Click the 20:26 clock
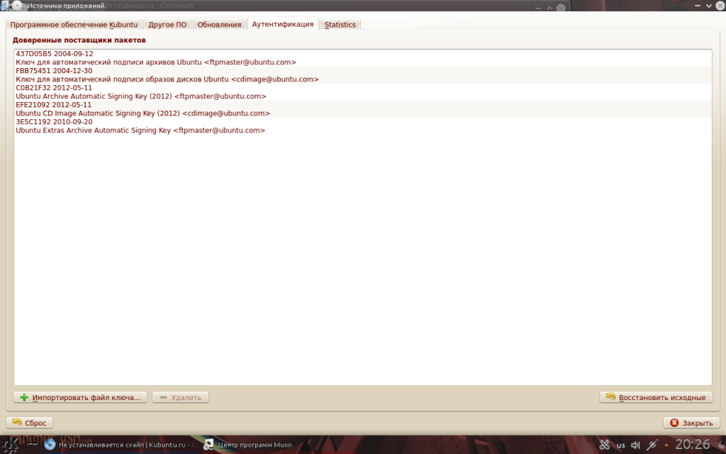This screenshot has width=726, height=454. click(692, 445)
